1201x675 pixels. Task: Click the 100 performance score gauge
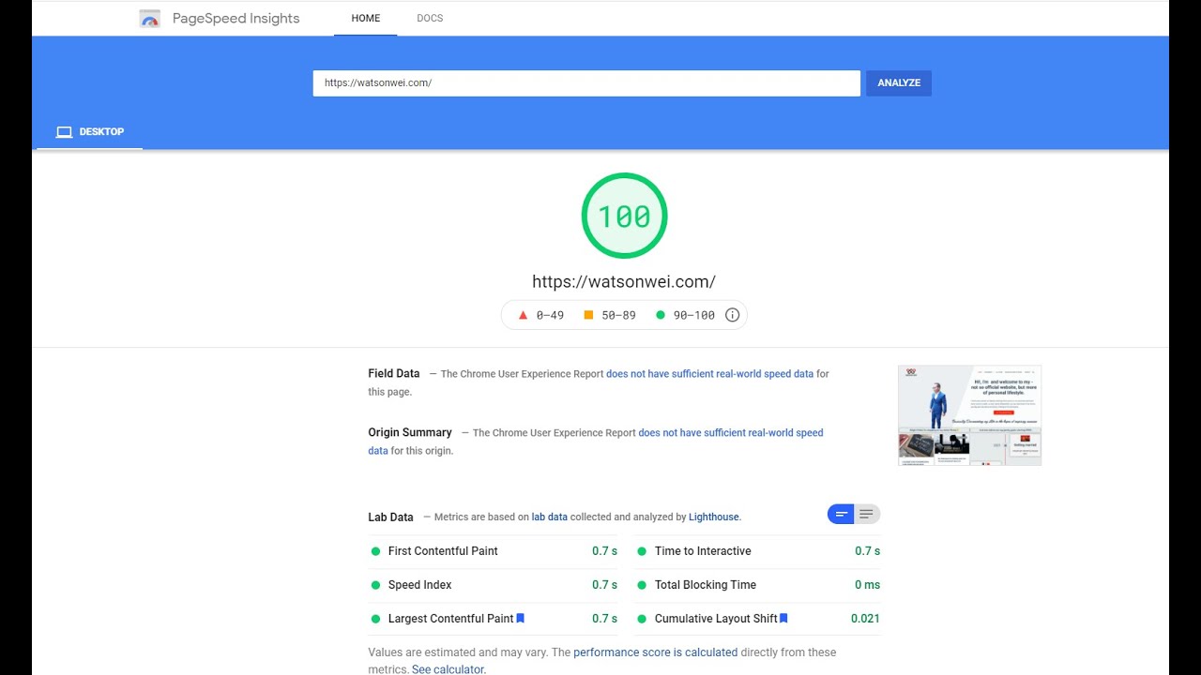click(x=624, y=216)
